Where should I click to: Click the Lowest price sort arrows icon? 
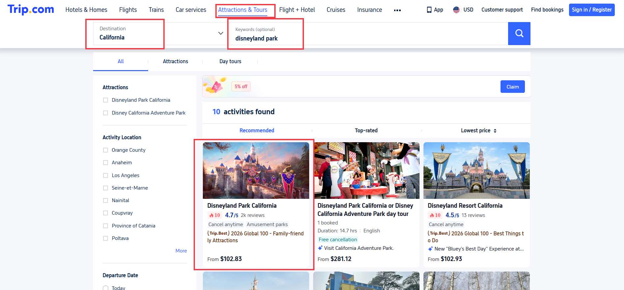[x=495, y=131]
